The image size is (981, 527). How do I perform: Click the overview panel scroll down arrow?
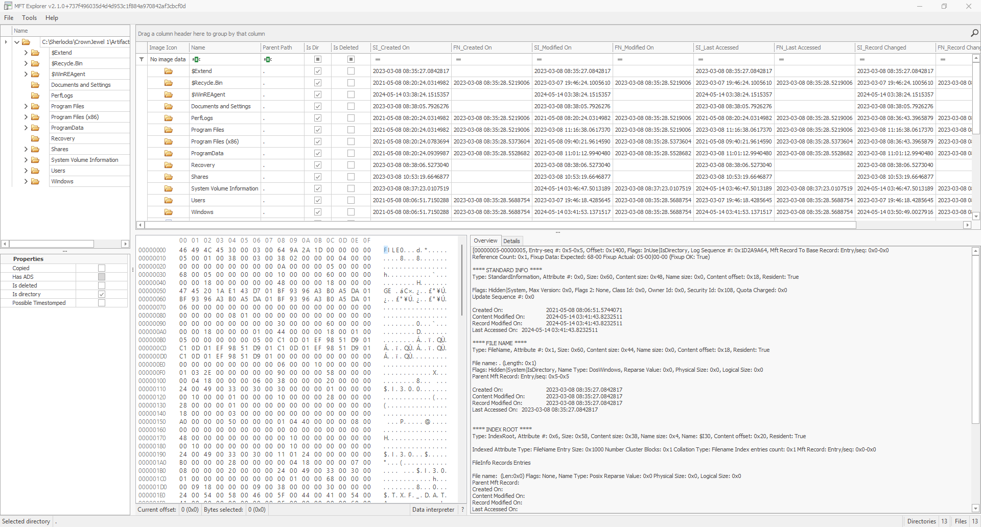(x=975, y=508)
